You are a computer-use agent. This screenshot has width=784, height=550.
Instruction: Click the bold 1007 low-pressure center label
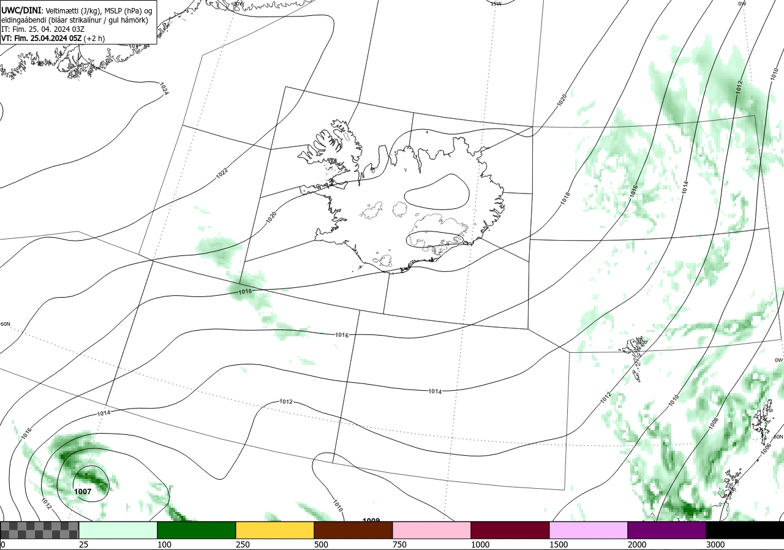(83, 492)
